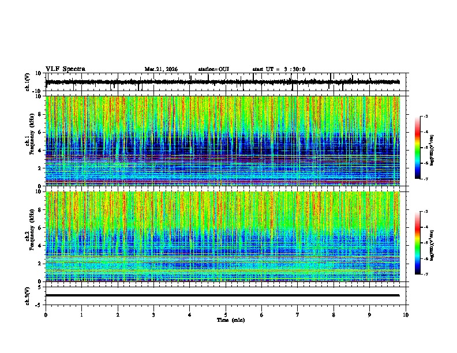Click the ch.2 spectrogram color scale bar
Screen dimensions: 457x353
(417, 243)
